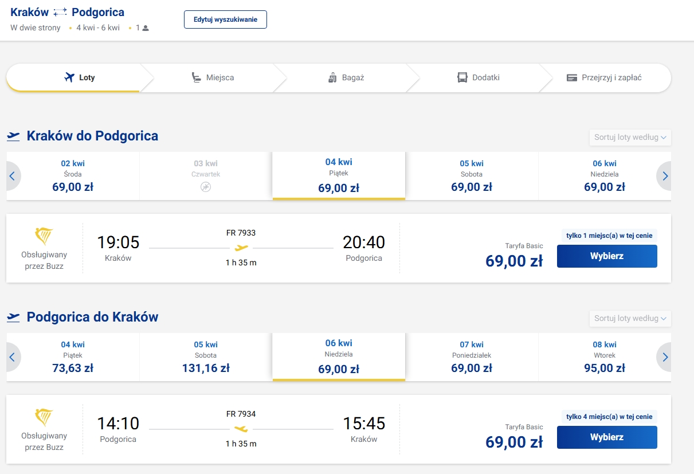The height and width of the screenshot is (474, 694).
Task: Click the takeoff icon beside Podgorica do Kraków
Action: coord(13,318)
